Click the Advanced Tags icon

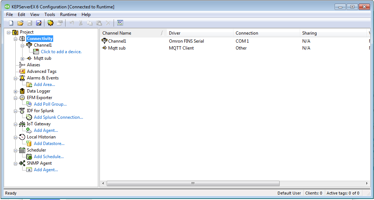pos(22,71)
